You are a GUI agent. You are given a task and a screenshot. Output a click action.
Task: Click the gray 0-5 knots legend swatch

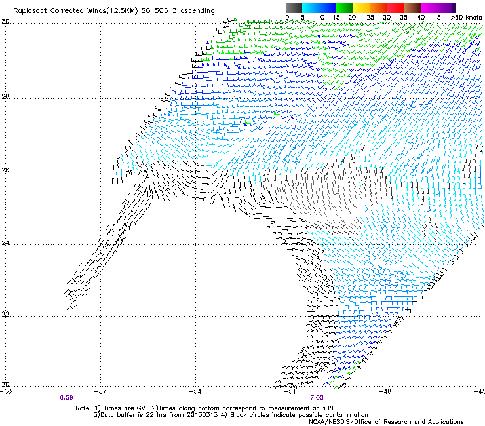(x=294, y=8)
